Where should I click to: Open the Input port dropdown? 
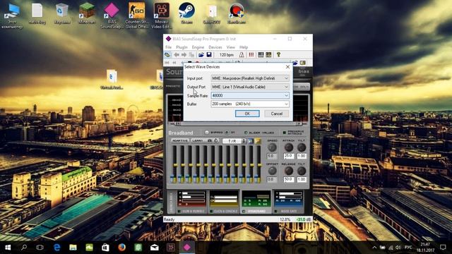pyautogui.click(x=250, y=78)
